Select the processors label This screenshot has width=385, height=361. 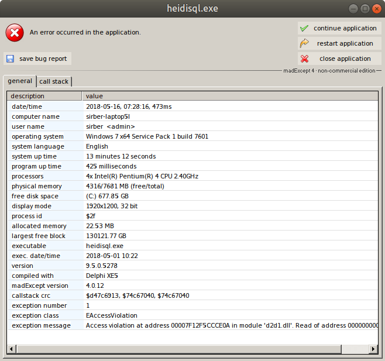click(27, 176)
